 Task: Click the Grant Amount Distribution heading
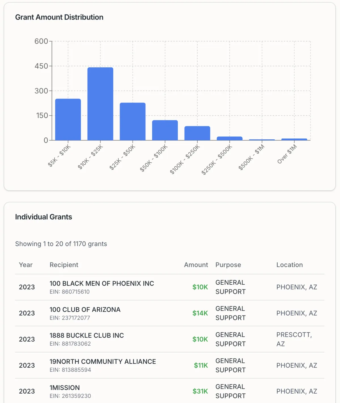(59, 17)
